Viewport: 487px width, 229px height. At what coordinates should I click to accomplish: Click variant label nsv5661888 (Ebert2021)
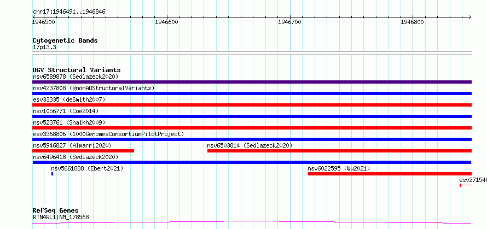pyautogui.click(x=87, y=168)
